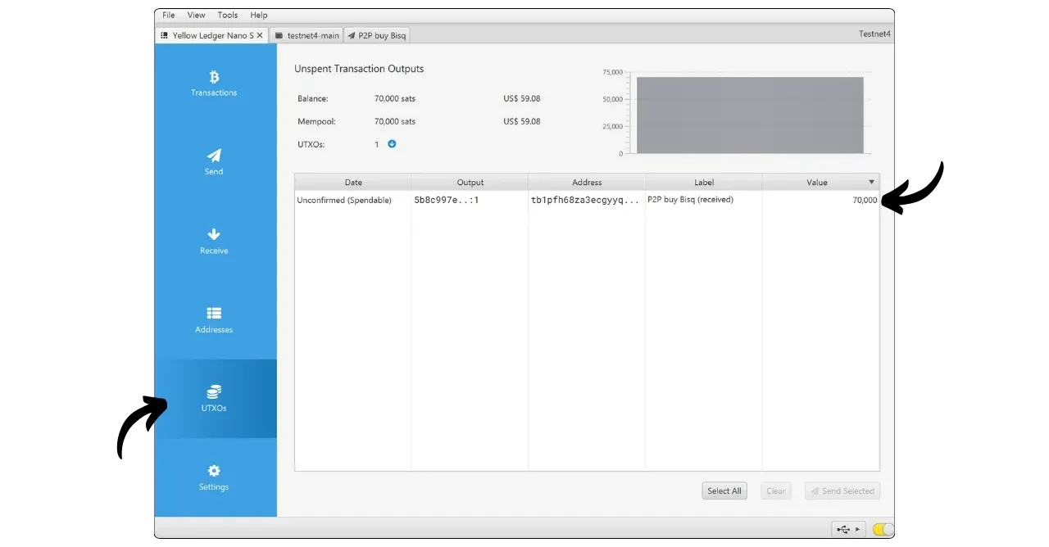The image size is (1049, 547).
Task: Close the Yellow Ledger Nano S tab
Action: pos(260,35)
